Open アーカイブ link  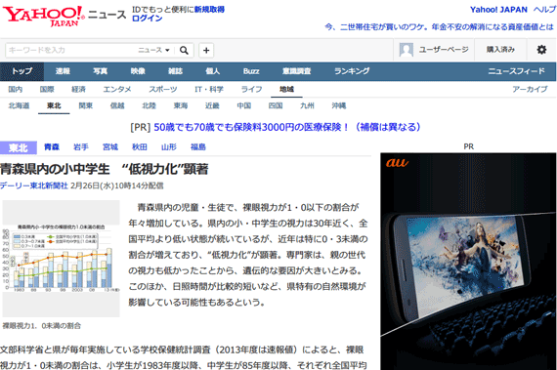pos(530,89)
